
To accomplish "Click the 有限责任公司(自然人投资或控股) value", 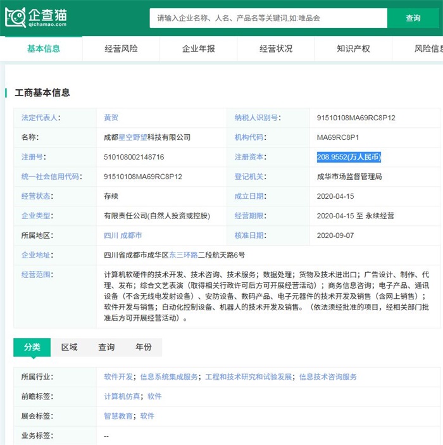I will pos(157,216).
